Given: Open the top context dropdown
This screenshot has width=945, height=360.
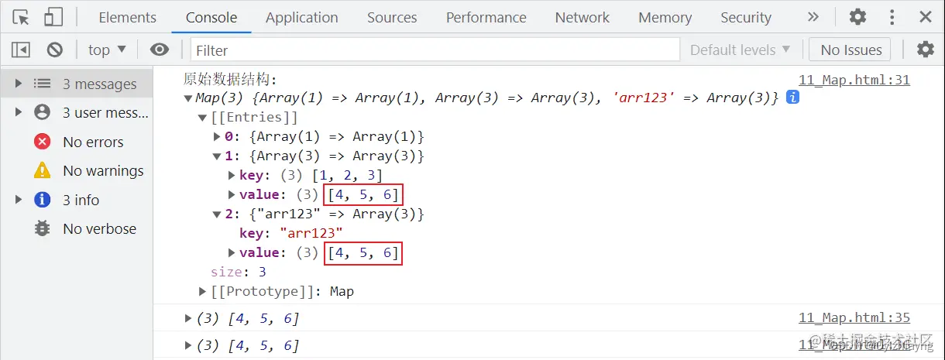Looking at the screenshot, I should (x=107, y=50).
